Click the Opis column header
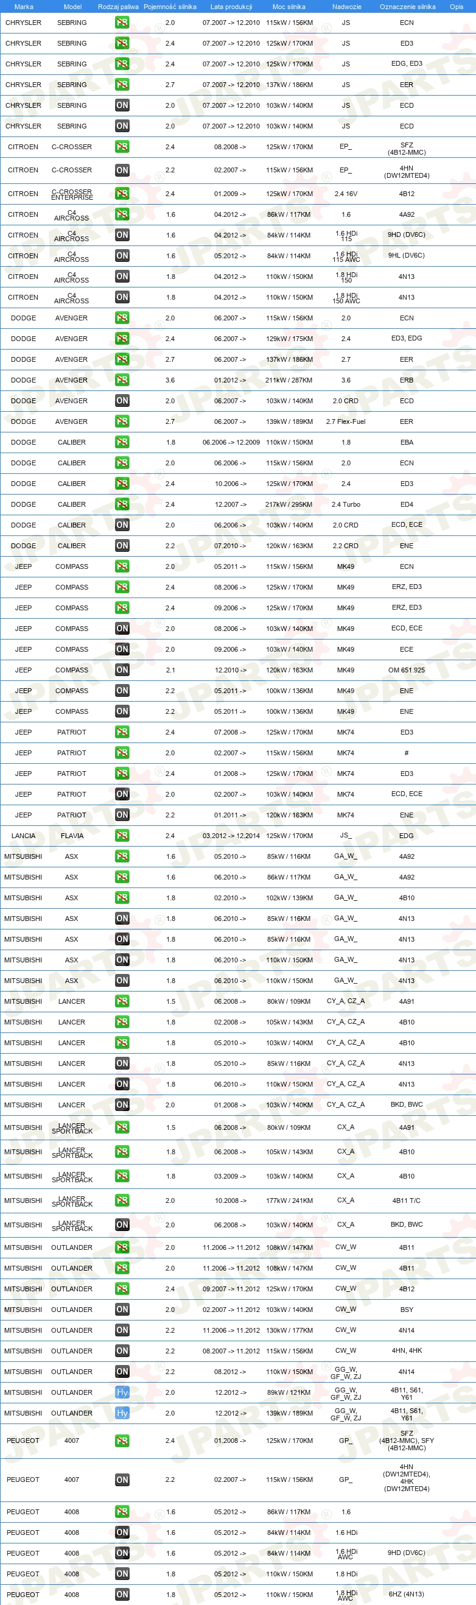 (457, 7)
